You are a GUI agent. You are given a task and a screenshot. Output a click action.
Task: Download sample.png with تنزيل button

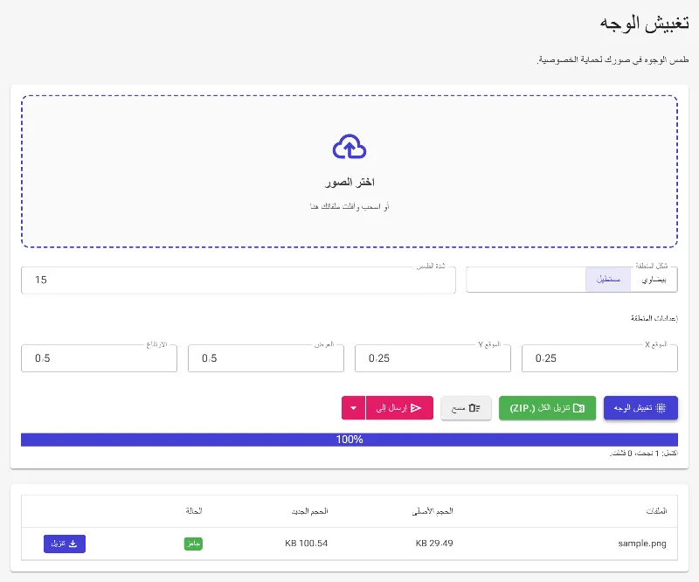[65, 544]
